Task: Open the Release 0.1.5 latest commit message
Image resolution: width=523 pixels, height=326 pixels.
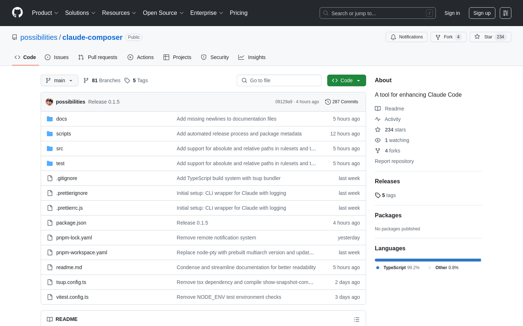Action: click(x=104, y=102)
